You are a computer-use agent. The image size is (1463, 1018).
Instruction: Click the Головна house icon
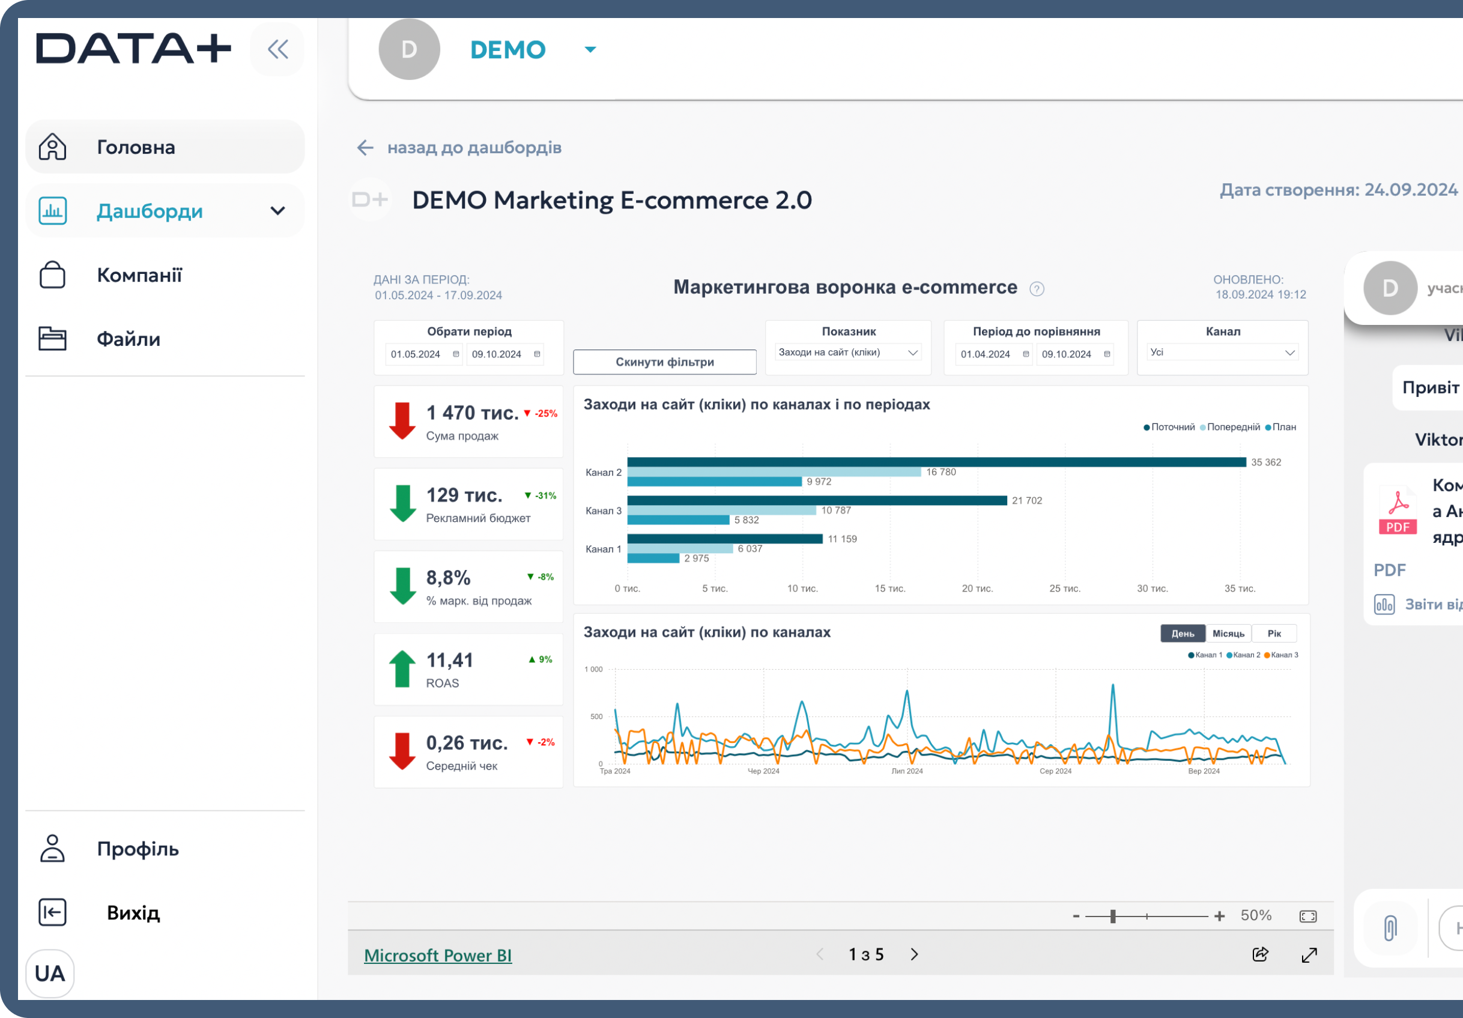pyautogui.click(x=52, y=147)
